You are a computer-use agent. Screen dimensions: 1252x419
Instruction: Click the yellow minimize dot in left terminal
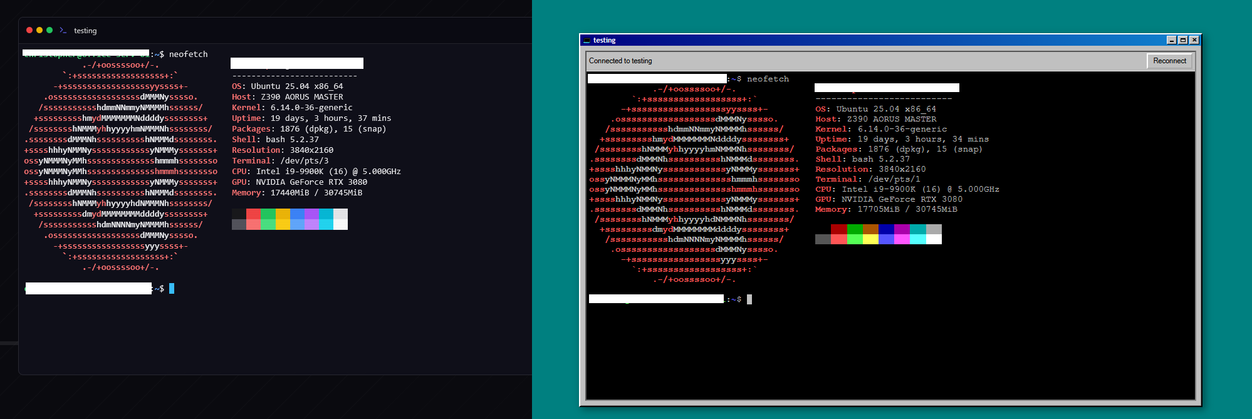pos(39,30)
